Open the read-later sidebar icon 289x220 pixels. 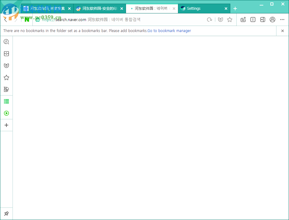(x=6, y=66)
